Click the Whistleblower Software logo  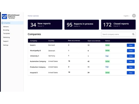click(11, 17)
